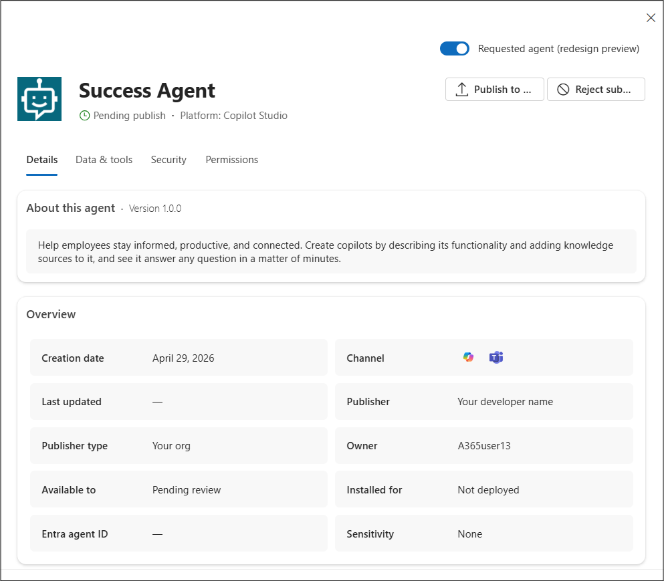The image size is (664, 581).
Task: Click the April 29, 2026 value
Action: pyautogui.click(x=183, y=358)
